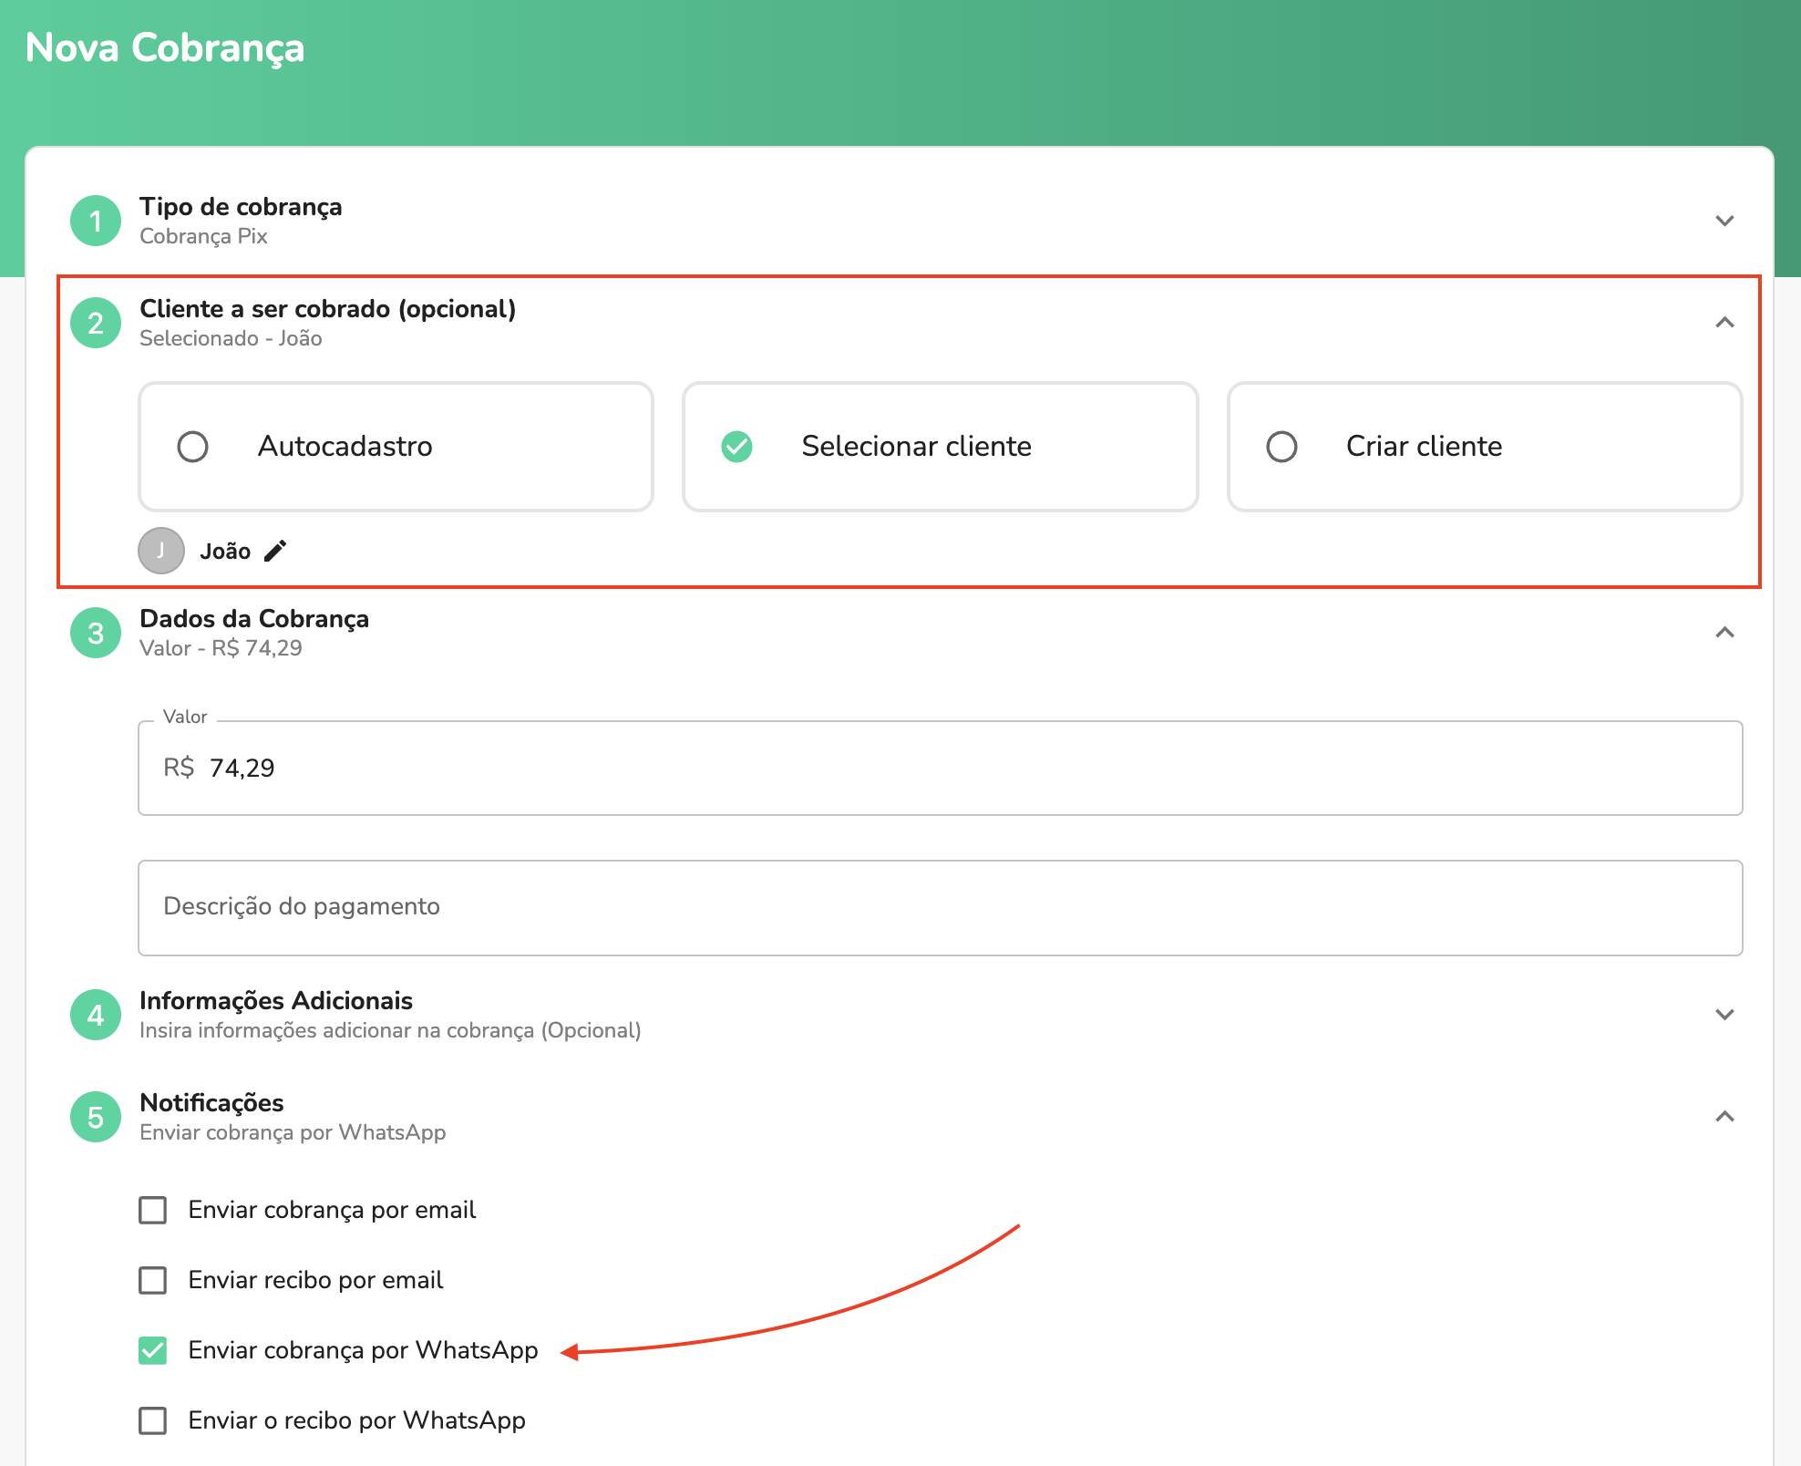Click the Notificações subtitle 'Enviar cobrança por WhatsApp'
The width and height of the screenshot is (1801, 1466).
pyautogui.click(x=293, y=1132)
